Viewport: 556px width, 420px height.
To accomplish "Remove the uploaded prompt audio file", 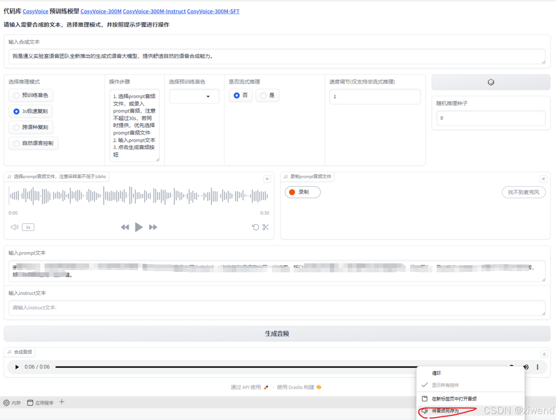I will coord(267,179).
